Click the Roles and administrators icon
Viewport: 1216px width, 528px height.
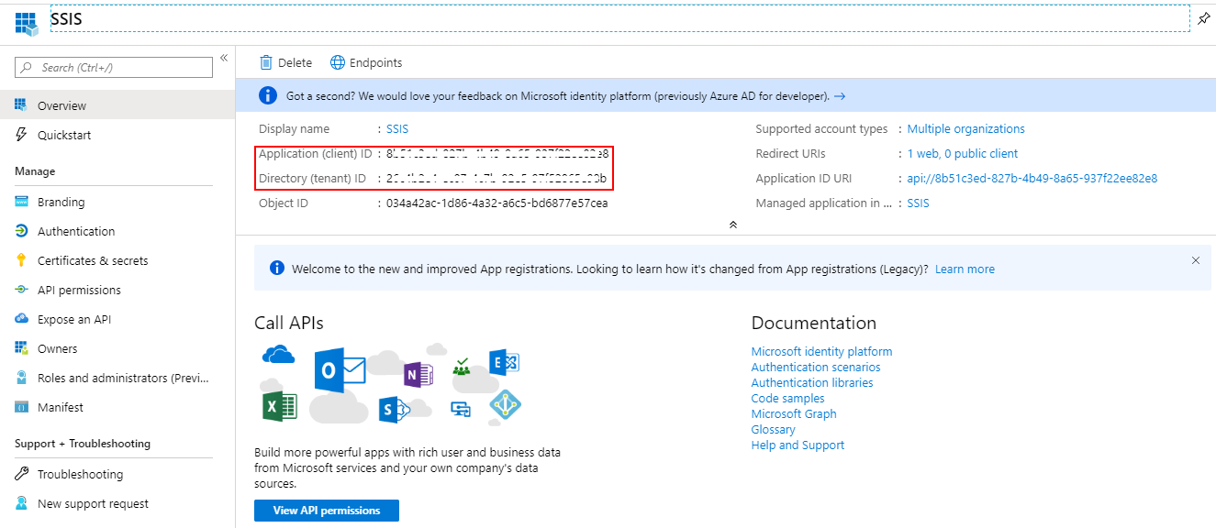coord(21,378)
